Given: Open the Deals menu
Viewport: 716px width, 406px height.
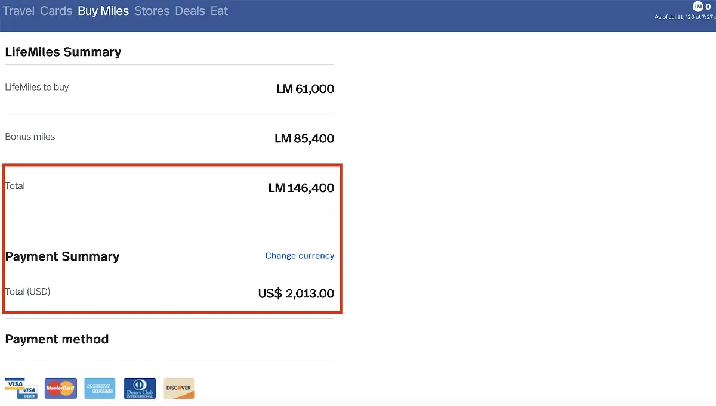Looking at the screenshot, I should click(190, 11).
